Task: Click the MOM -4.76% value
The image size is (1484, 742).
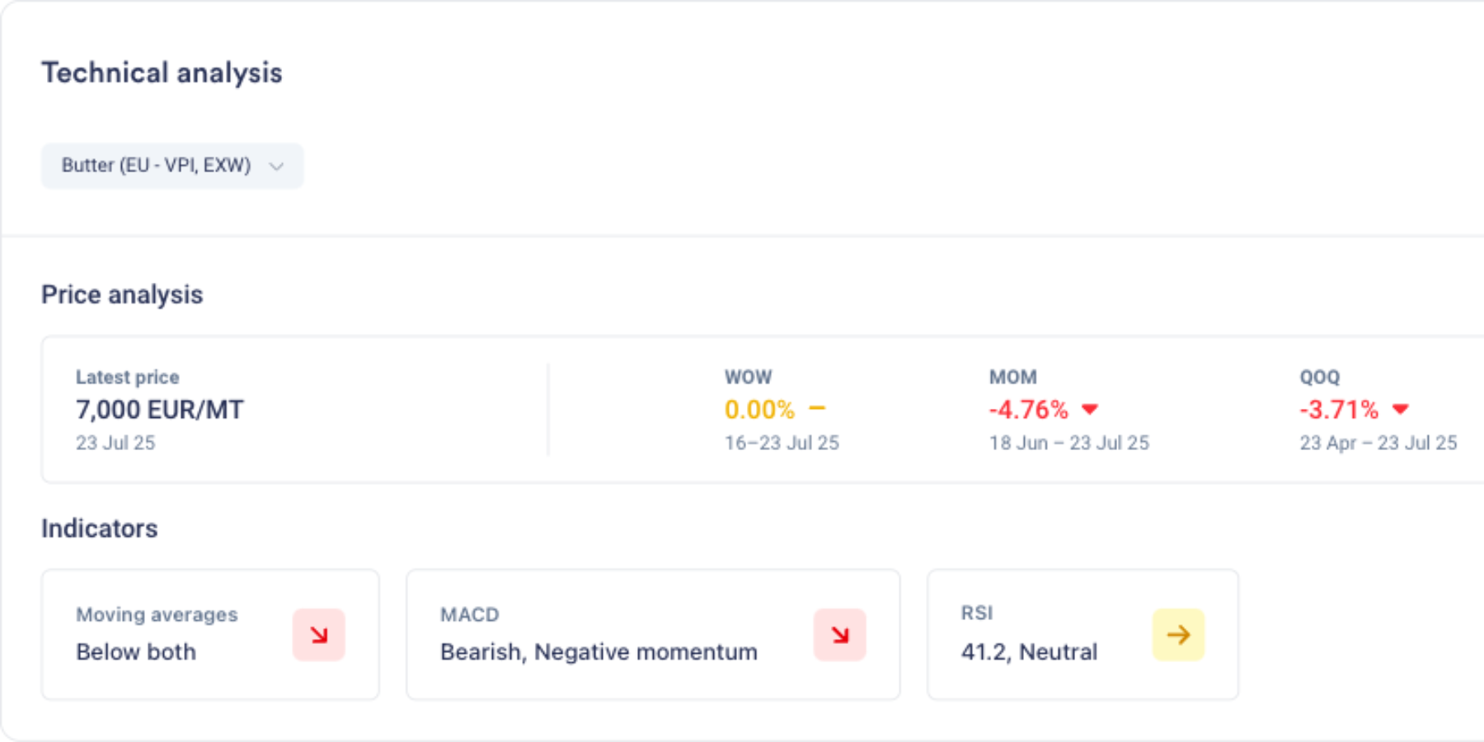Action: [1028, 410]
